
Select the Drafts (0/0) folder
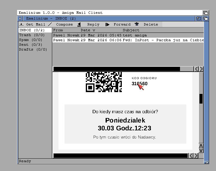35,49
